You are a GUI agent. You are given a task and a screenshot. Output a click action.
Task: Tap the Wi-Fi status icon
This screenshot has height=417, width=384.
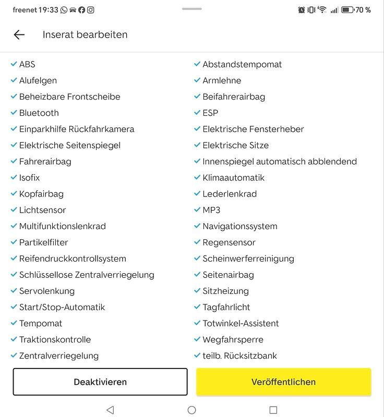pyautogui.click(x=322, y=10)
